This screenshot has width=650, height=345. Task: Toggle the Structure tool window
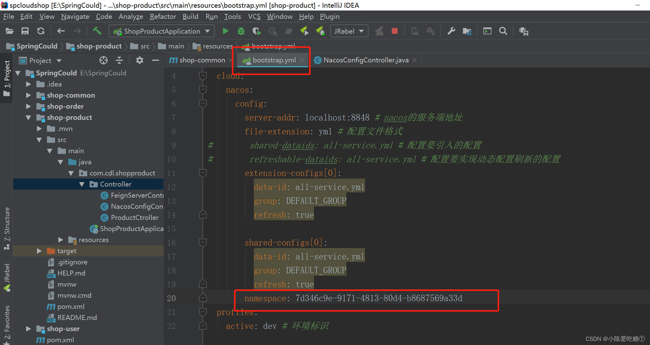pyautogui.click(x=7, y=227)
